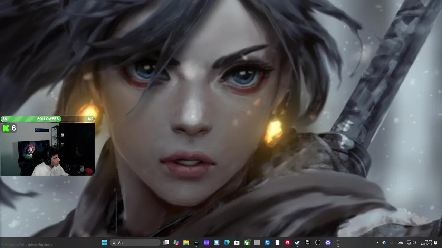This screenshot has width=442, height=248.
Task: Launch Microsoft Edge browser
Action: 227,242
